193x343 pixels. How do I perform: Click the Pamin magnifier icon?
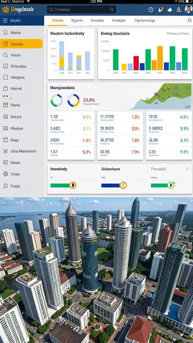tap(5, 55)
